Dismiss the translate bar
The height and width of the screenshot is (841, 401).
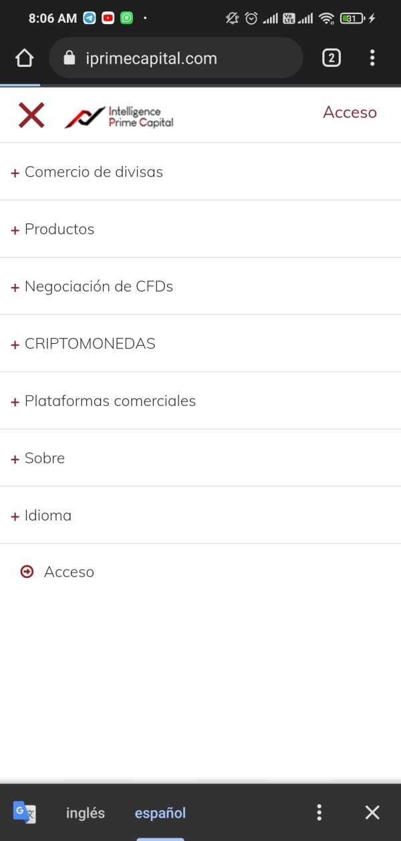[x=372, y=812]
